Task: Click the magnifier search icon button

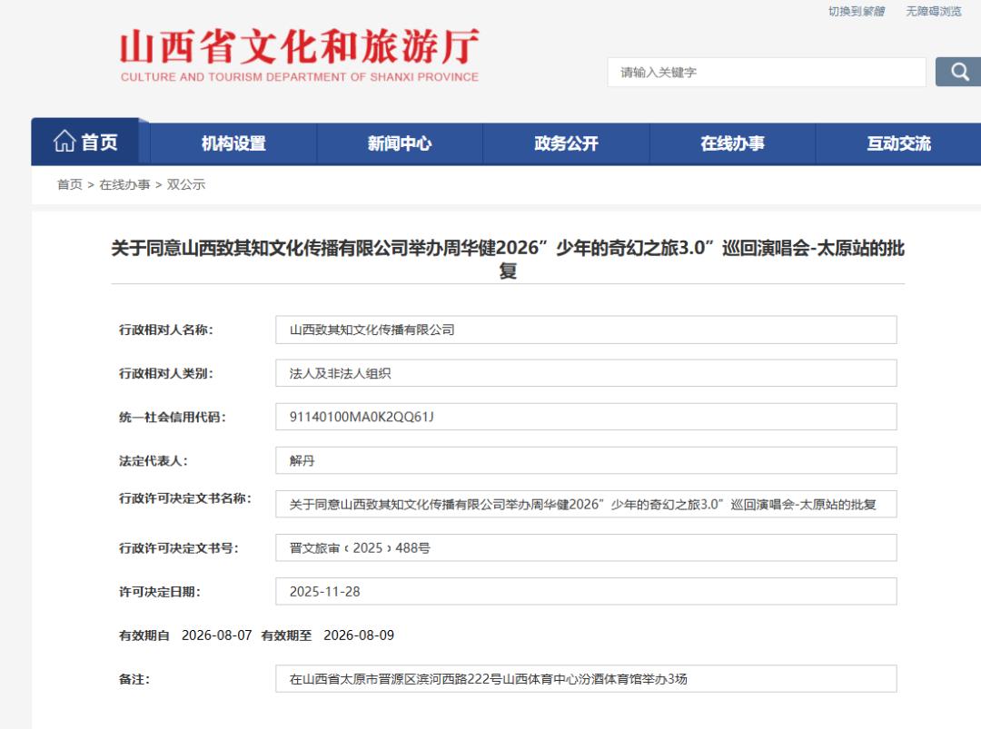Action: pos(958,72)
